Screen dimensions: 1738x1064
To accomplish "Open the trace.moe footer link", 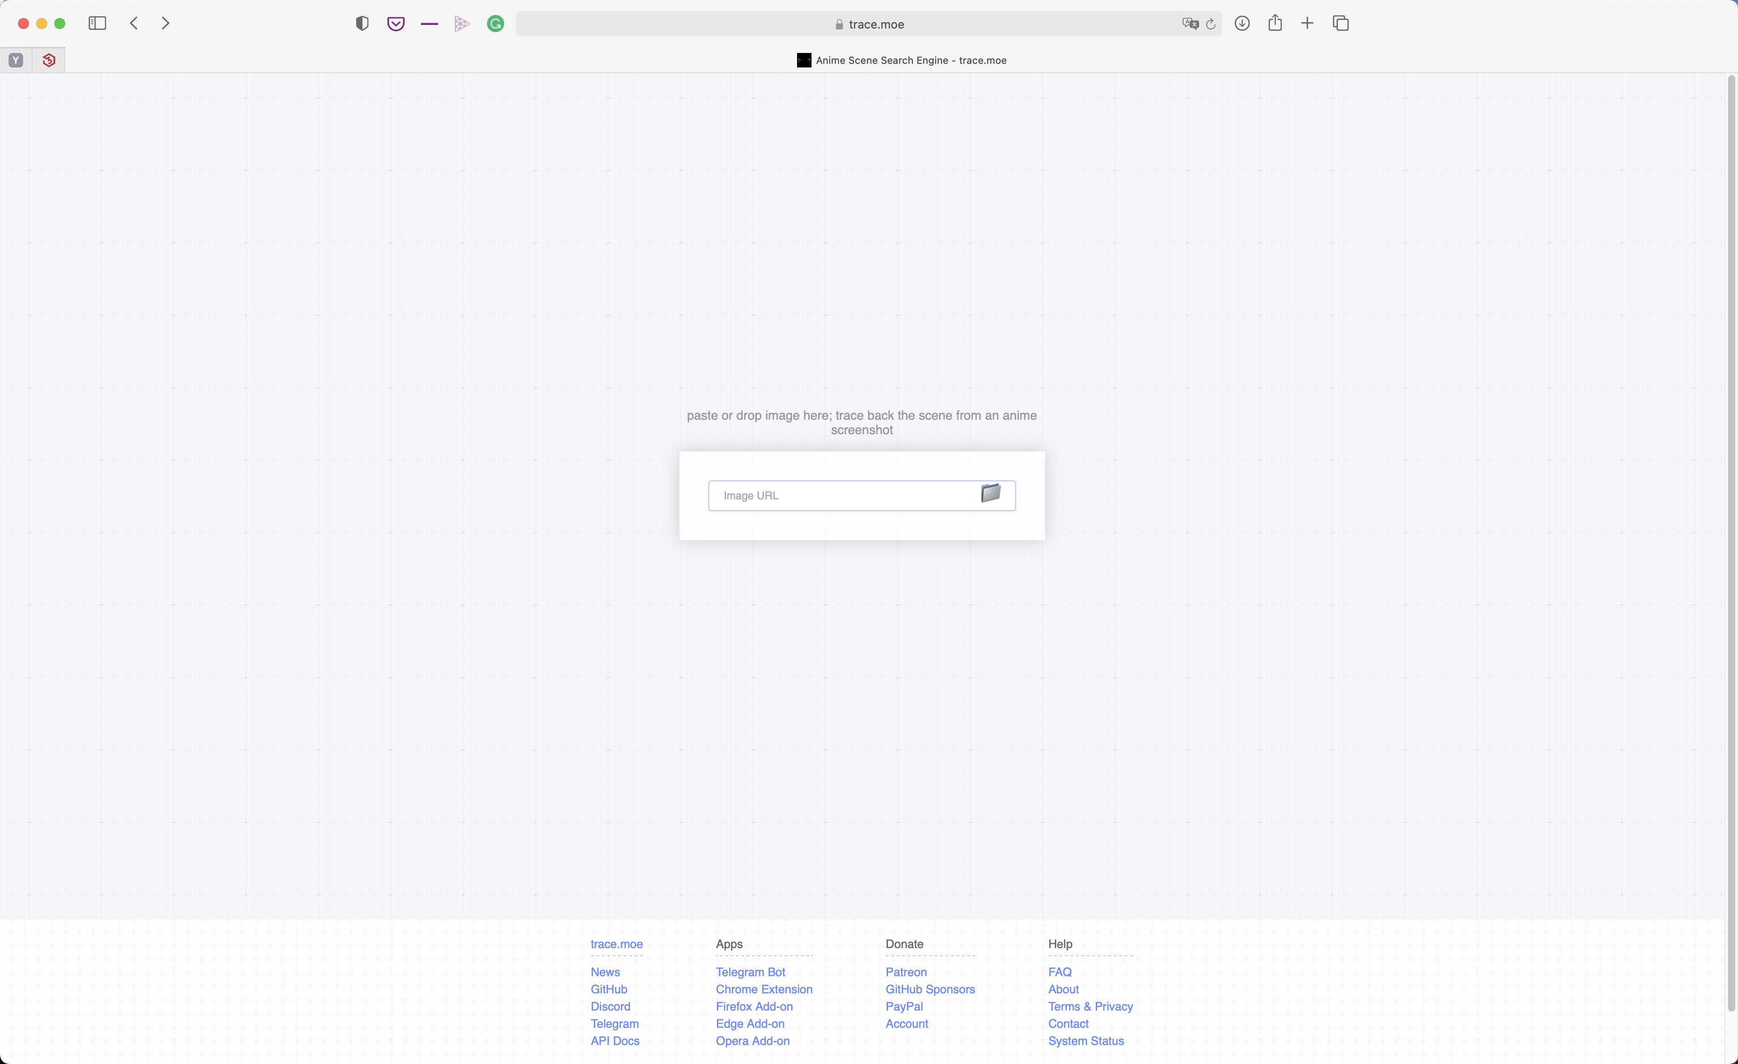I will pyautogui.click(x=616, y=944).
